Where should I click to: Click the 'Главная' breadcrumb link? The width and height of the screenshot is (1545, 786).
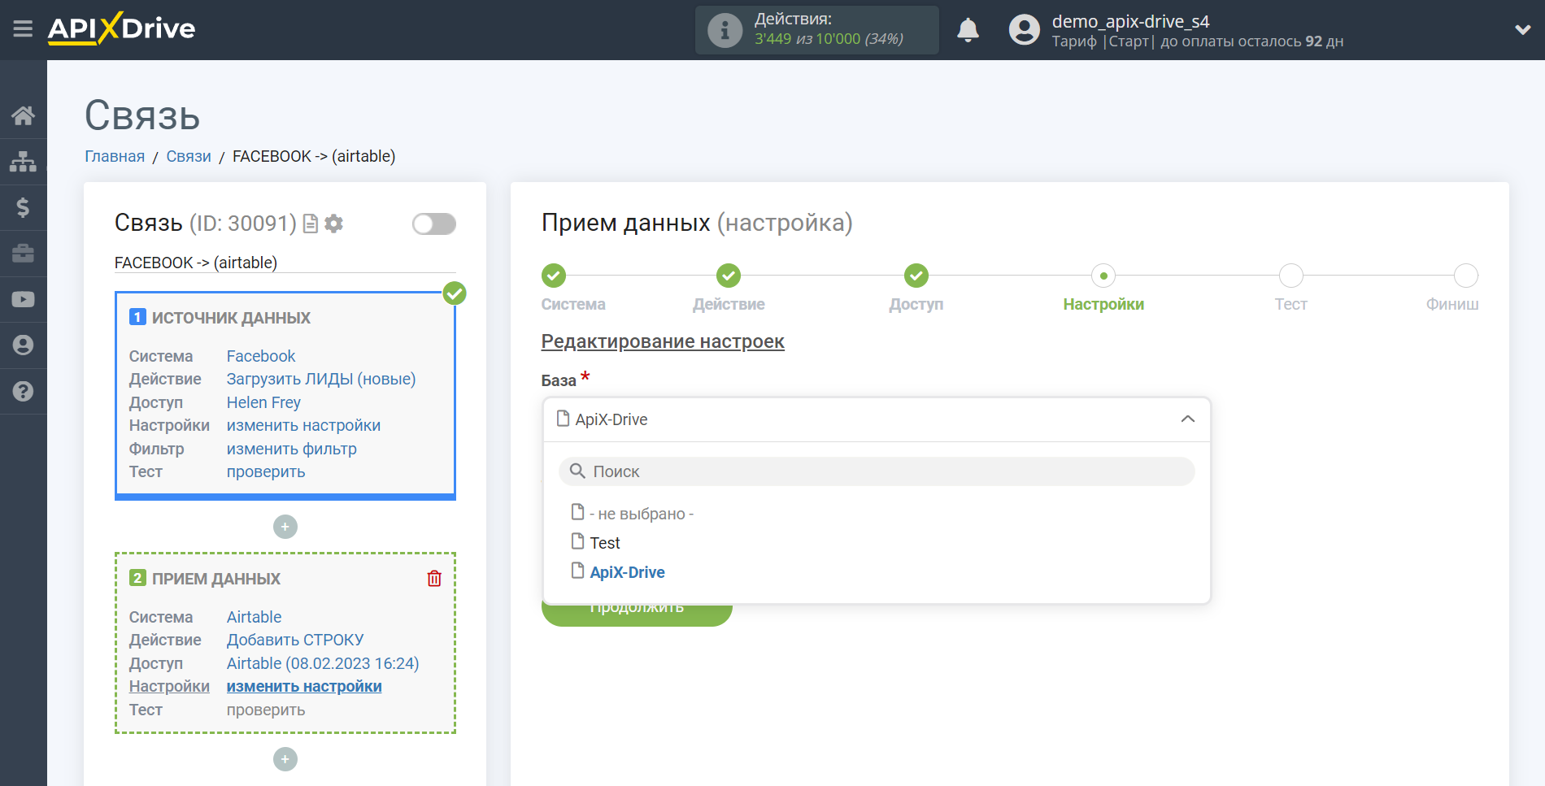click(x=115, y=156)
